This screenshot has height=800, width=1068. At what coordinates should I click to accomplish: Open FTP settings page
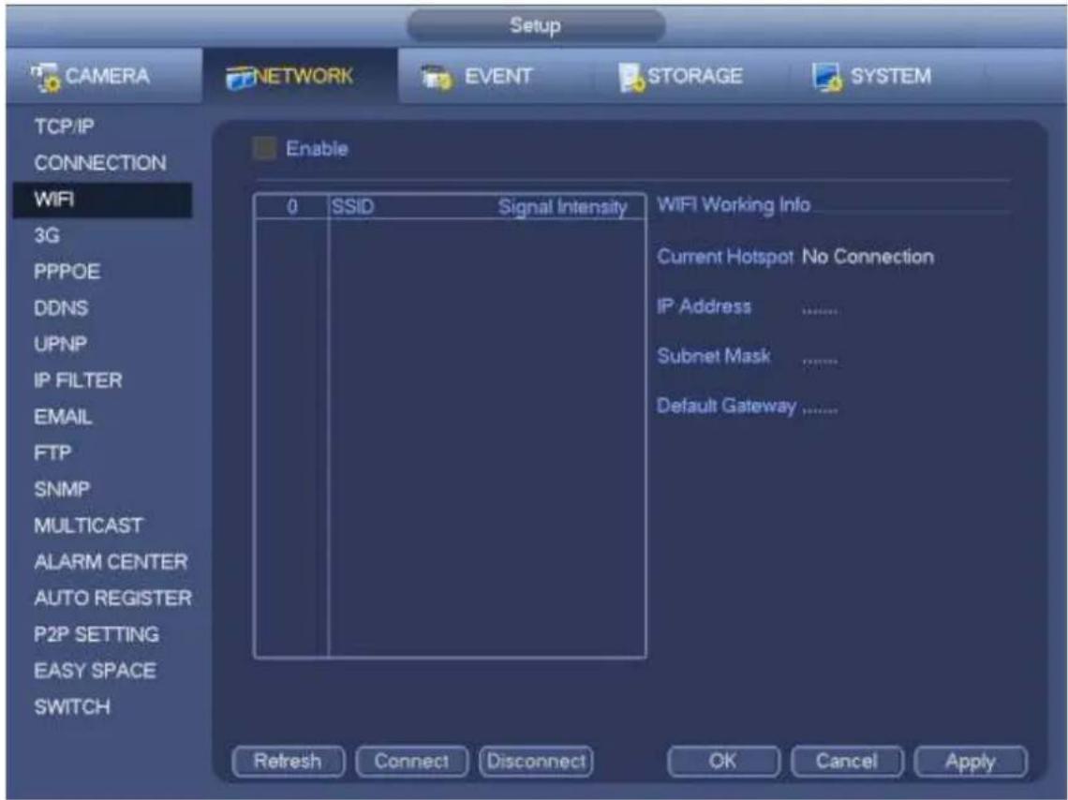(x=52, y=452)
